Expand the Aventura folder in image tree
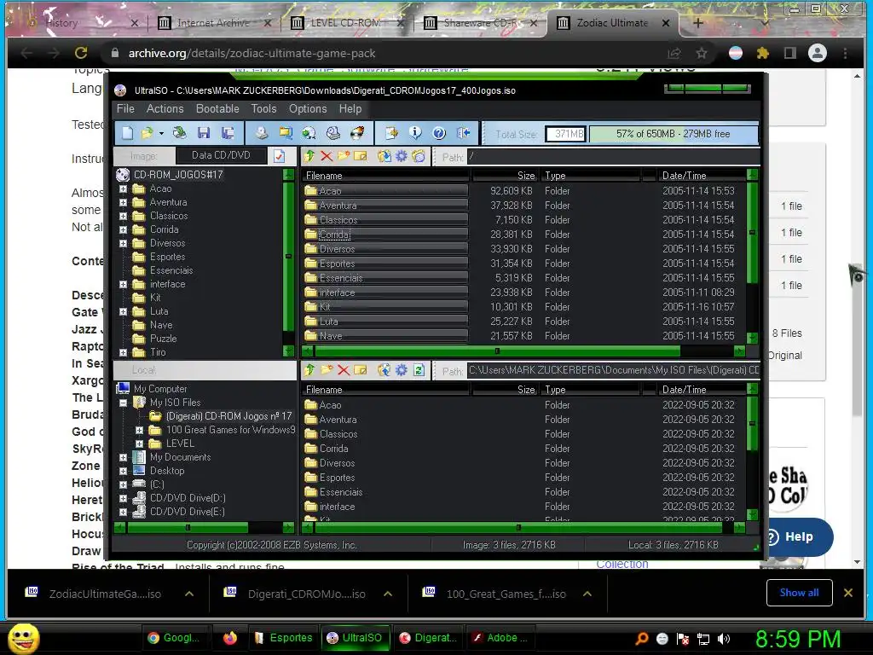The width and height of the screenshot is (873, 655). point(123,203)
